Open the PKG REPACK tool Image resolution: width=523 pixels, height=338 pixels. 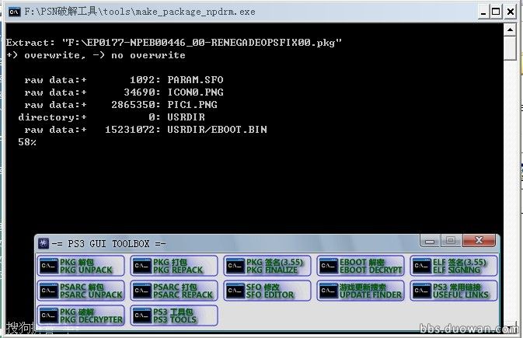tap(174, 266)
